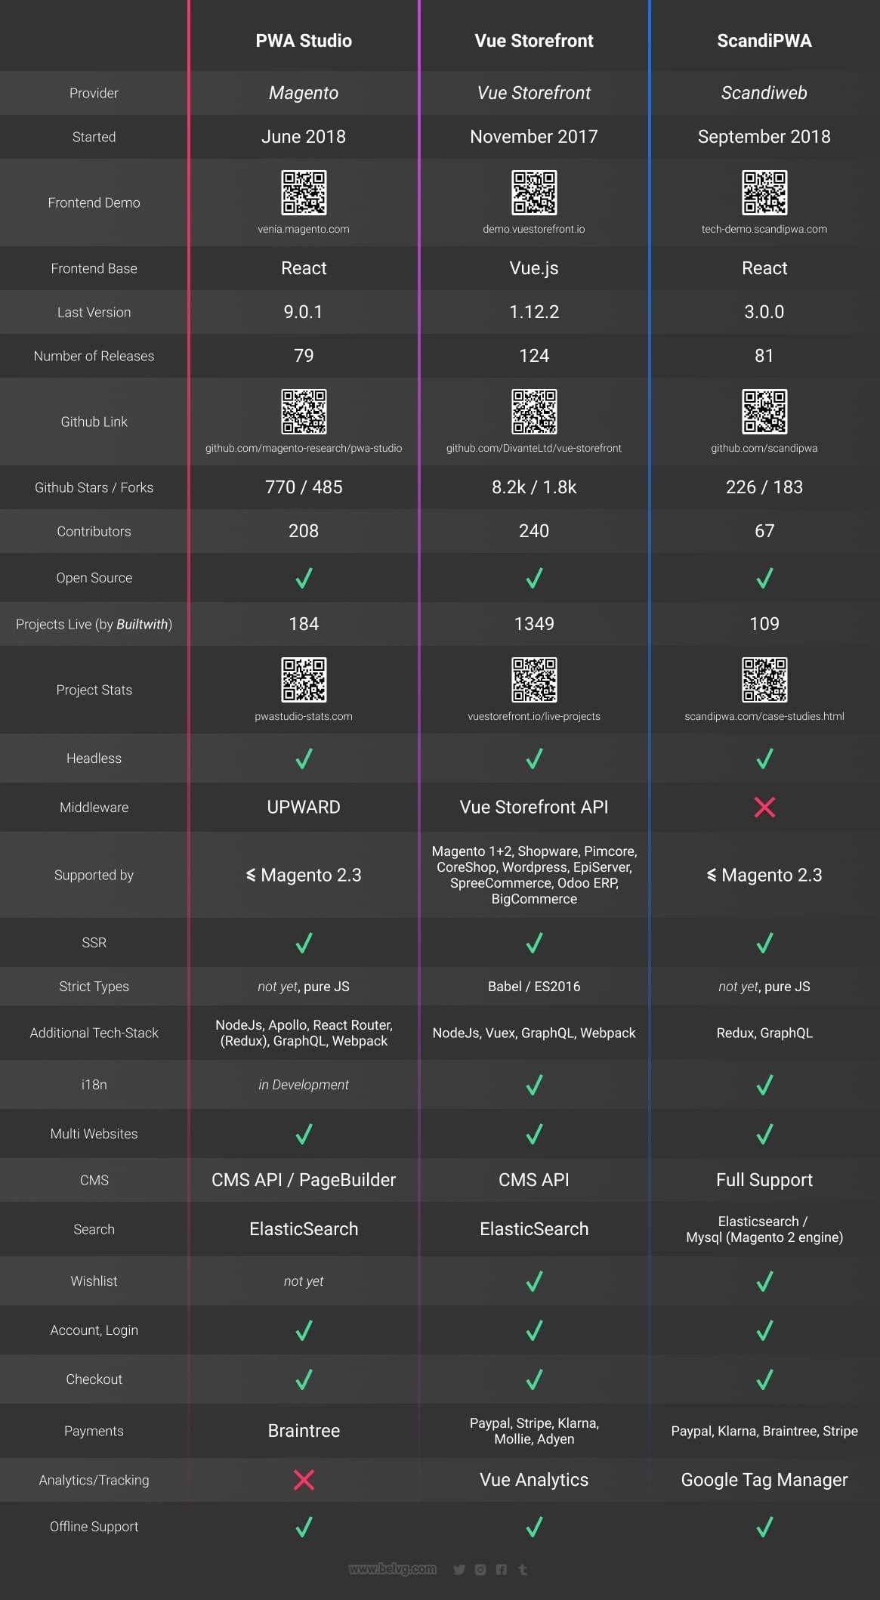Viewport: 880px width, 1600px height.
Task: Click the 'in Development' i18n cell
Action: 304,1085
